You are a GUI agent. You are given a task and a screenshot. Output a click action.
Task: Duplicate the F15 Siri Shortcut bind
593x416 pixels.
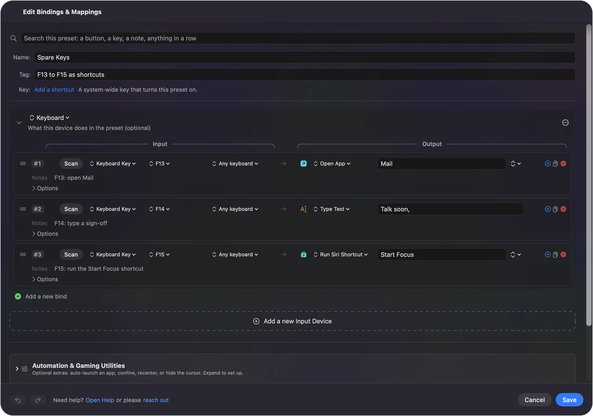pyautogui.click(x=555, y=254)
